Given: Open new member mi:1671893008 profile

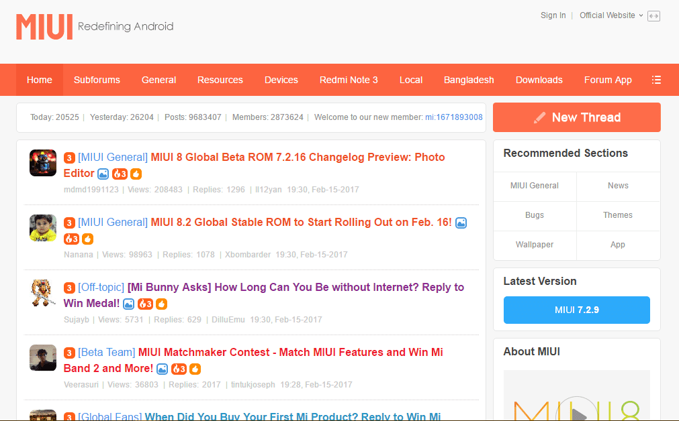Looking at the screenshot, I should pyautogui.click(x=454, y=117).
